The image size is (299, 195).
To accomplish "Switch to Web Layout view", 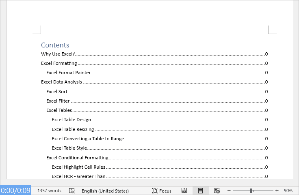I will (217, 191).
